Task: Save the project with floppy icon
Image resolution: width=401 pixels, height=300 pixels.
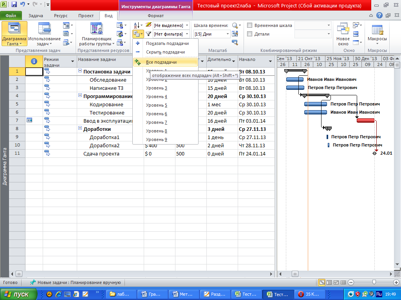Action: point(14,4)
